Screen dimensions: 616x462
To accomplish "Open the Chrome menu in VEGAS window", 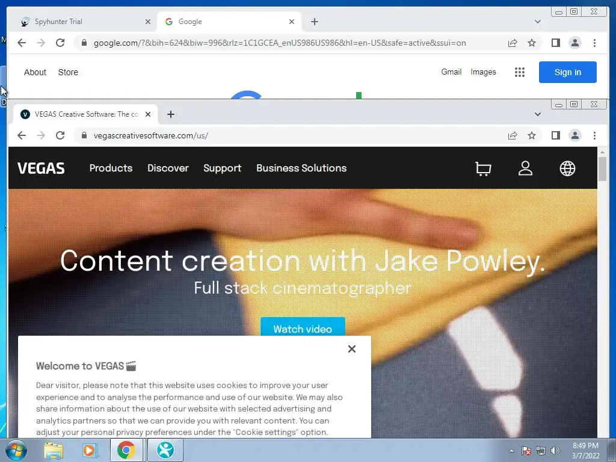I will point(594,135).
